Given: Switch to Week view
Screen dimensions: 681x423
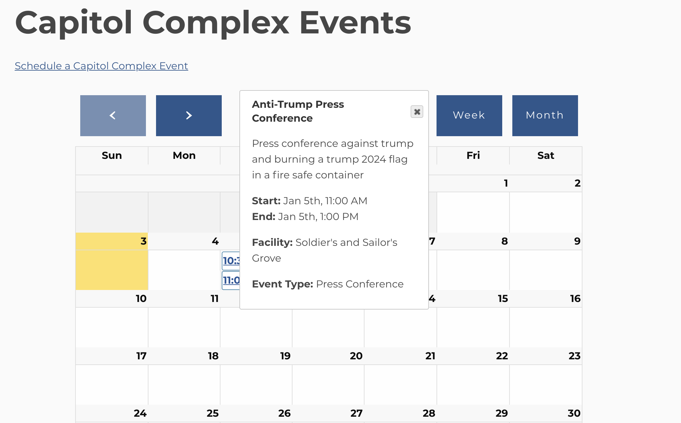Looking at the screenshot, I should tap(469, 116).
